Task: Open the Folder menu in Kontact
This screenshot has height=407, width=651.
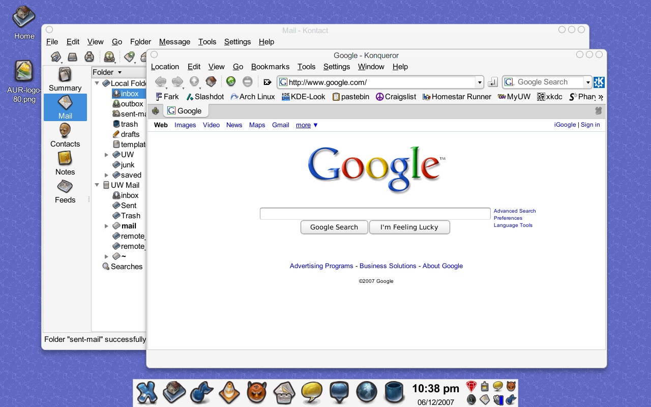Action: (x=140, y=42)
